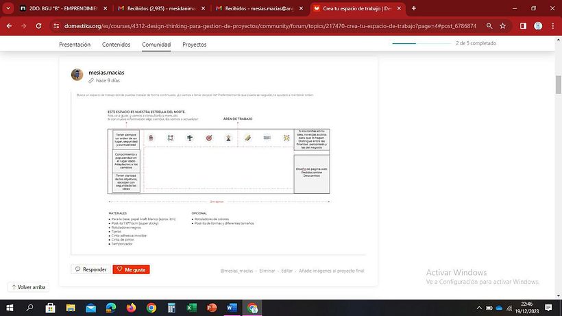
Task: Click the domestika.org URL address bar
Action: 270,26
